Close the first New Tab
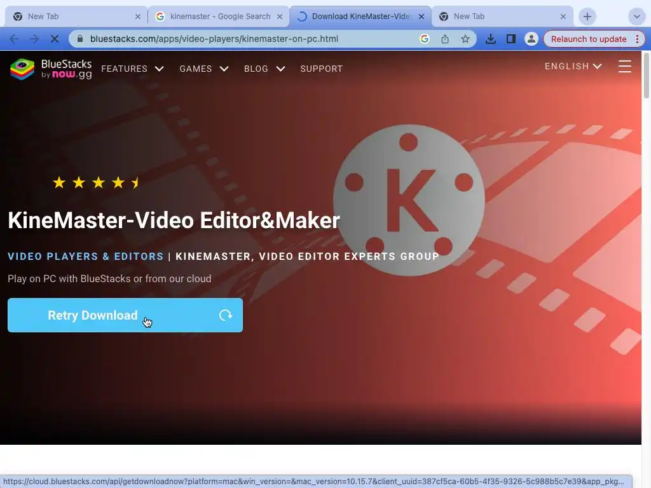The image size is (651, 488). coord(138,17)
